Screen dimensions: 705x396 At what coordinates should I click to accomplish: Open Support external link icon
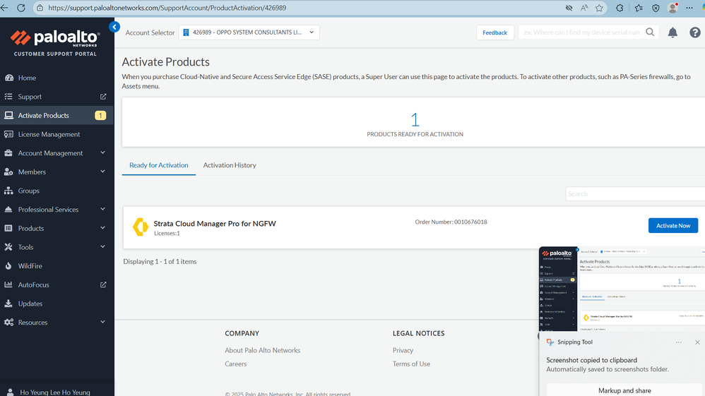pyautogui.click(x=103, y=97)
